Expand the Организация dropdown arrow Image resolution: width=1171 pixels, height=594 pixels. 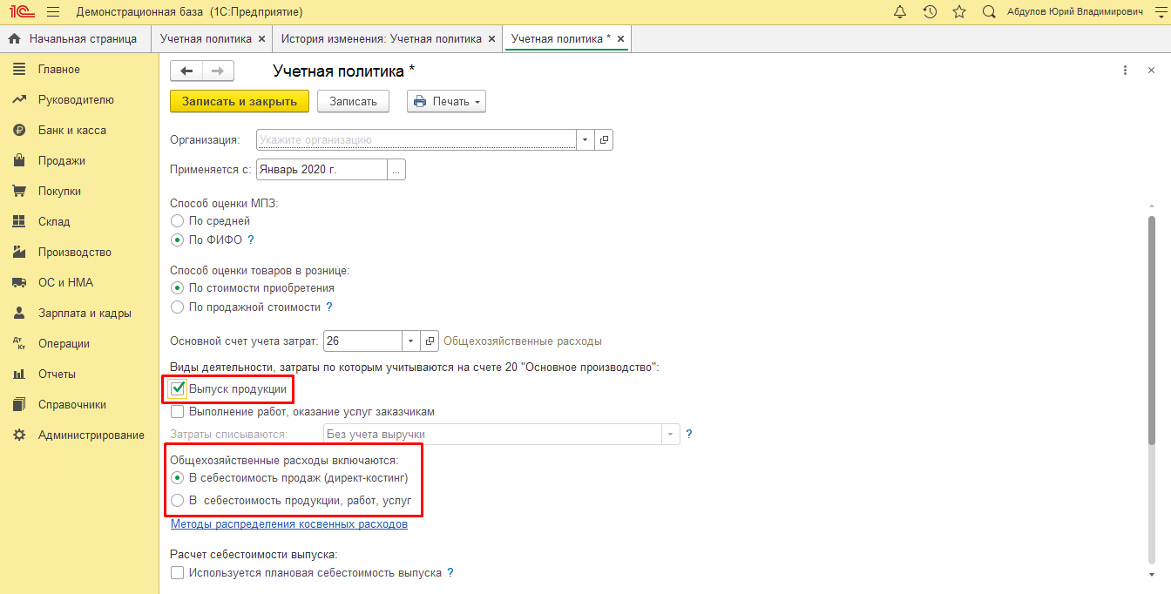pos(585,139)
